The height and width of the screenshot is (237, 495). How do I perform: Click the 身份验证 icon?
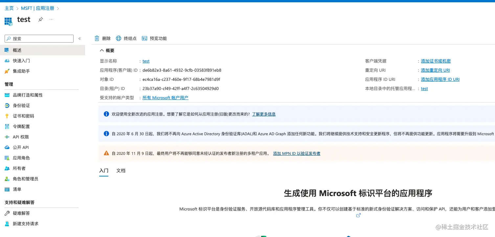click(x=7, y=105)
